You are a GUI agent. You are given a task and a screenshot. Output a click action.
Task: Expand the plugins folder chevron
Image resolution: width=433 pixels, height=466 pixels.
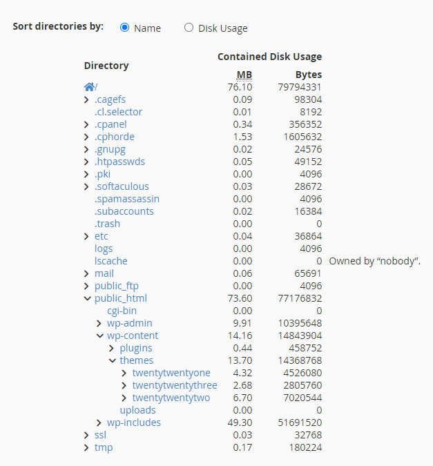[111, 348]
